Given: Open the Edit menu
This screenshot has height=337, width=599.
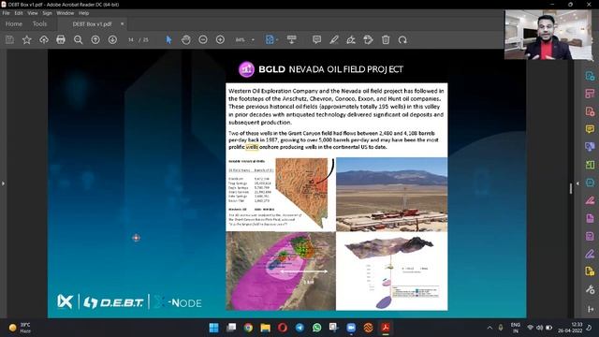Looking at the screenshot, I should tap(19, 13).
